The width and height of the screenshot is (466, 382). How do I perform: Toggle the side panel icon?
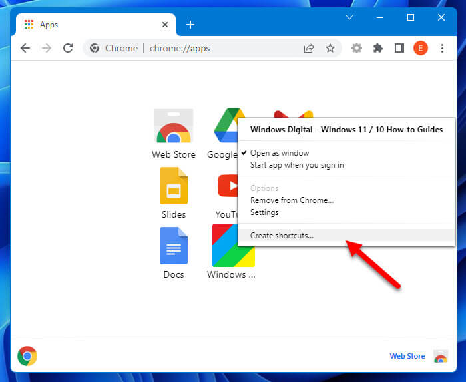pos(399,48)
